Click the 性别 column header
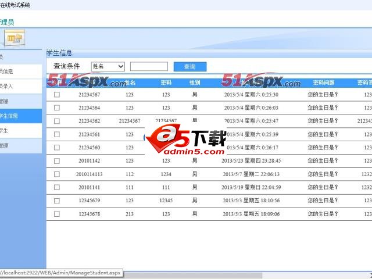The image size is (372, 279). point(195,83)
